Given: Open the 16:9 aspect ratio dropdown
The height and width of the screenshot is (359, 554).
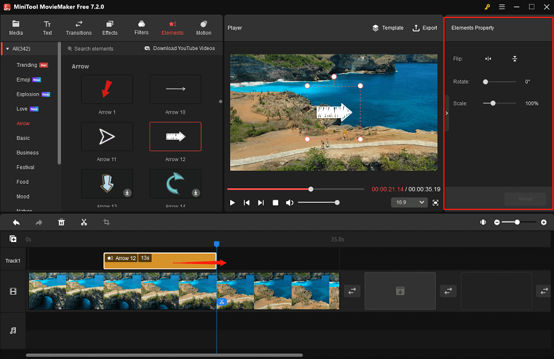Looking at the screenshot, I should [409, 203].
